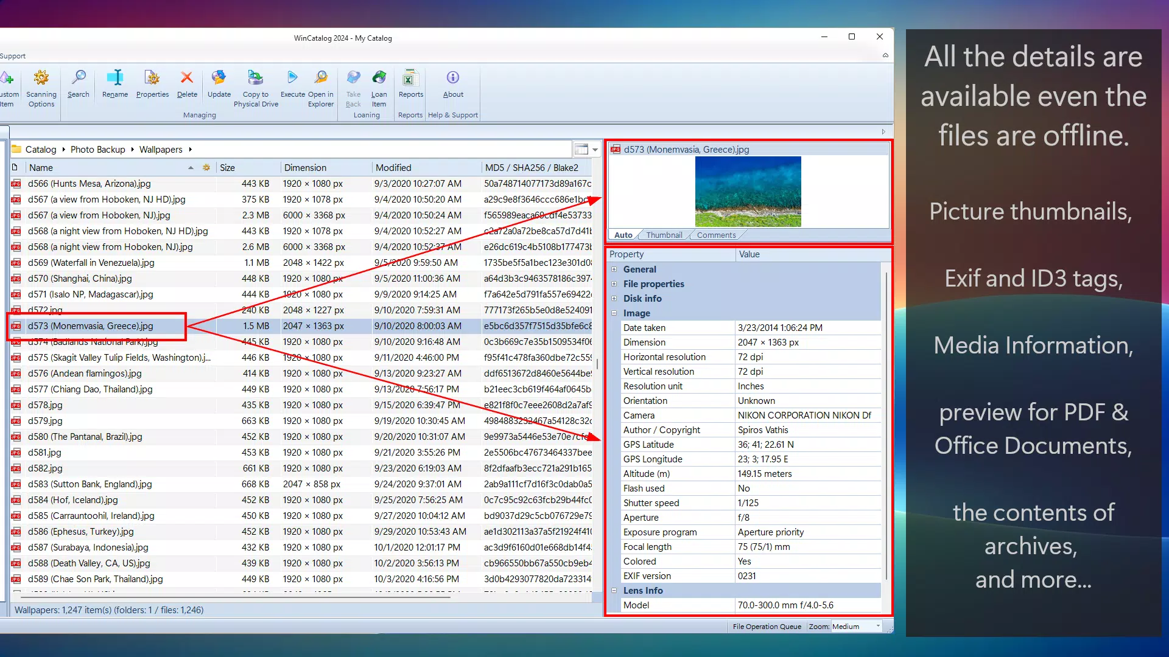Open Properties from the ribbon

(152, 84)
